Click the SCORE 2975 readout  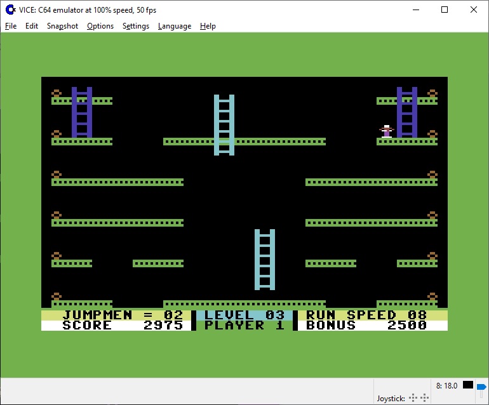tap(123, 325)
